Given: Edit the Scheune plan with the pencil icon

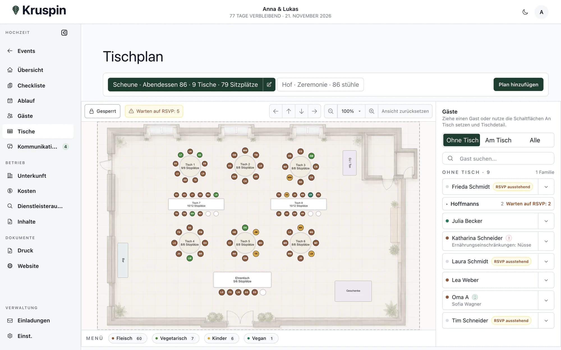Looking at the screenshot, I should [x=269, y=85].
